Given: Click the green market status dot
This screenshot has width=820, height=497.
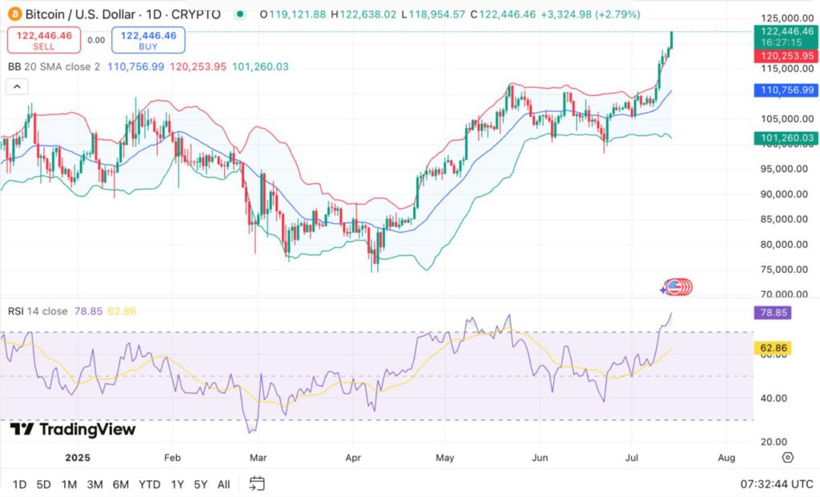Looking at the screenshot, I should click(240, 14).
